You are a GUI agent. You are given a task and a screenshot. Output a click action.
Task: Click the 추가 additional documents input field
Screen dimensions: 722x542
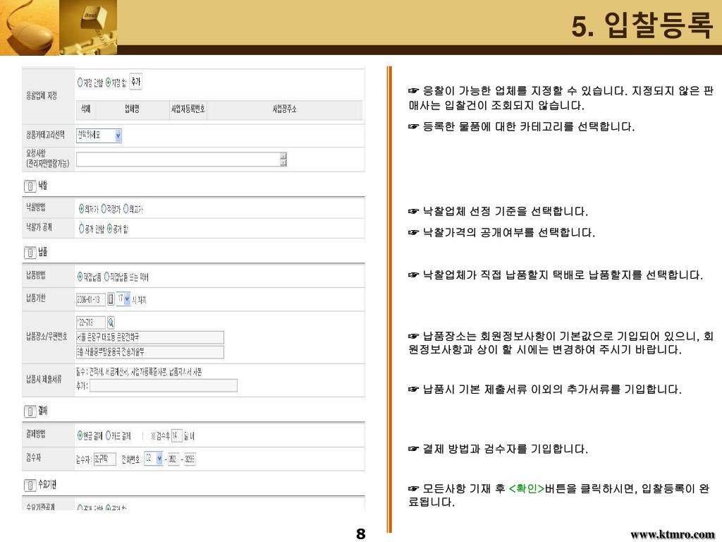pos(164,386)
